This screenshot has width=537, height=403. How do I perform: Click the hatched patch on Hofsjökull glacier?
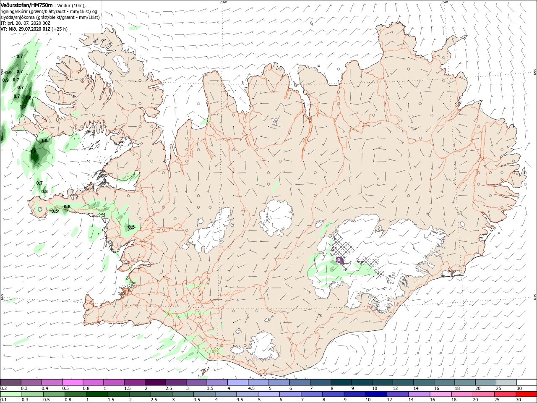[x=268, y=220]
